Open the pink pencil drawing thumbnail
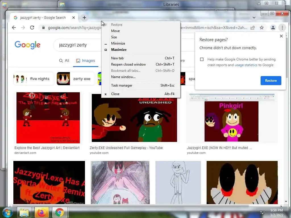Image resolution: width=291 pixels, height=218 pixels. coord(120,183)
